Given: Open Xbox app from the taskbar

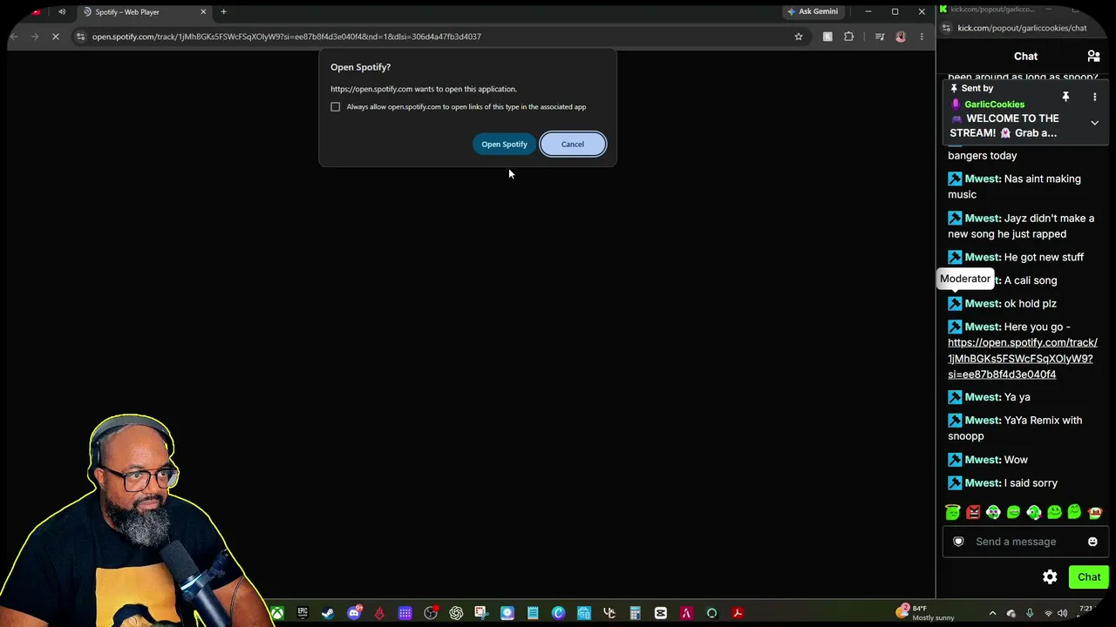Looking at the screenshot, I should 276,613.
